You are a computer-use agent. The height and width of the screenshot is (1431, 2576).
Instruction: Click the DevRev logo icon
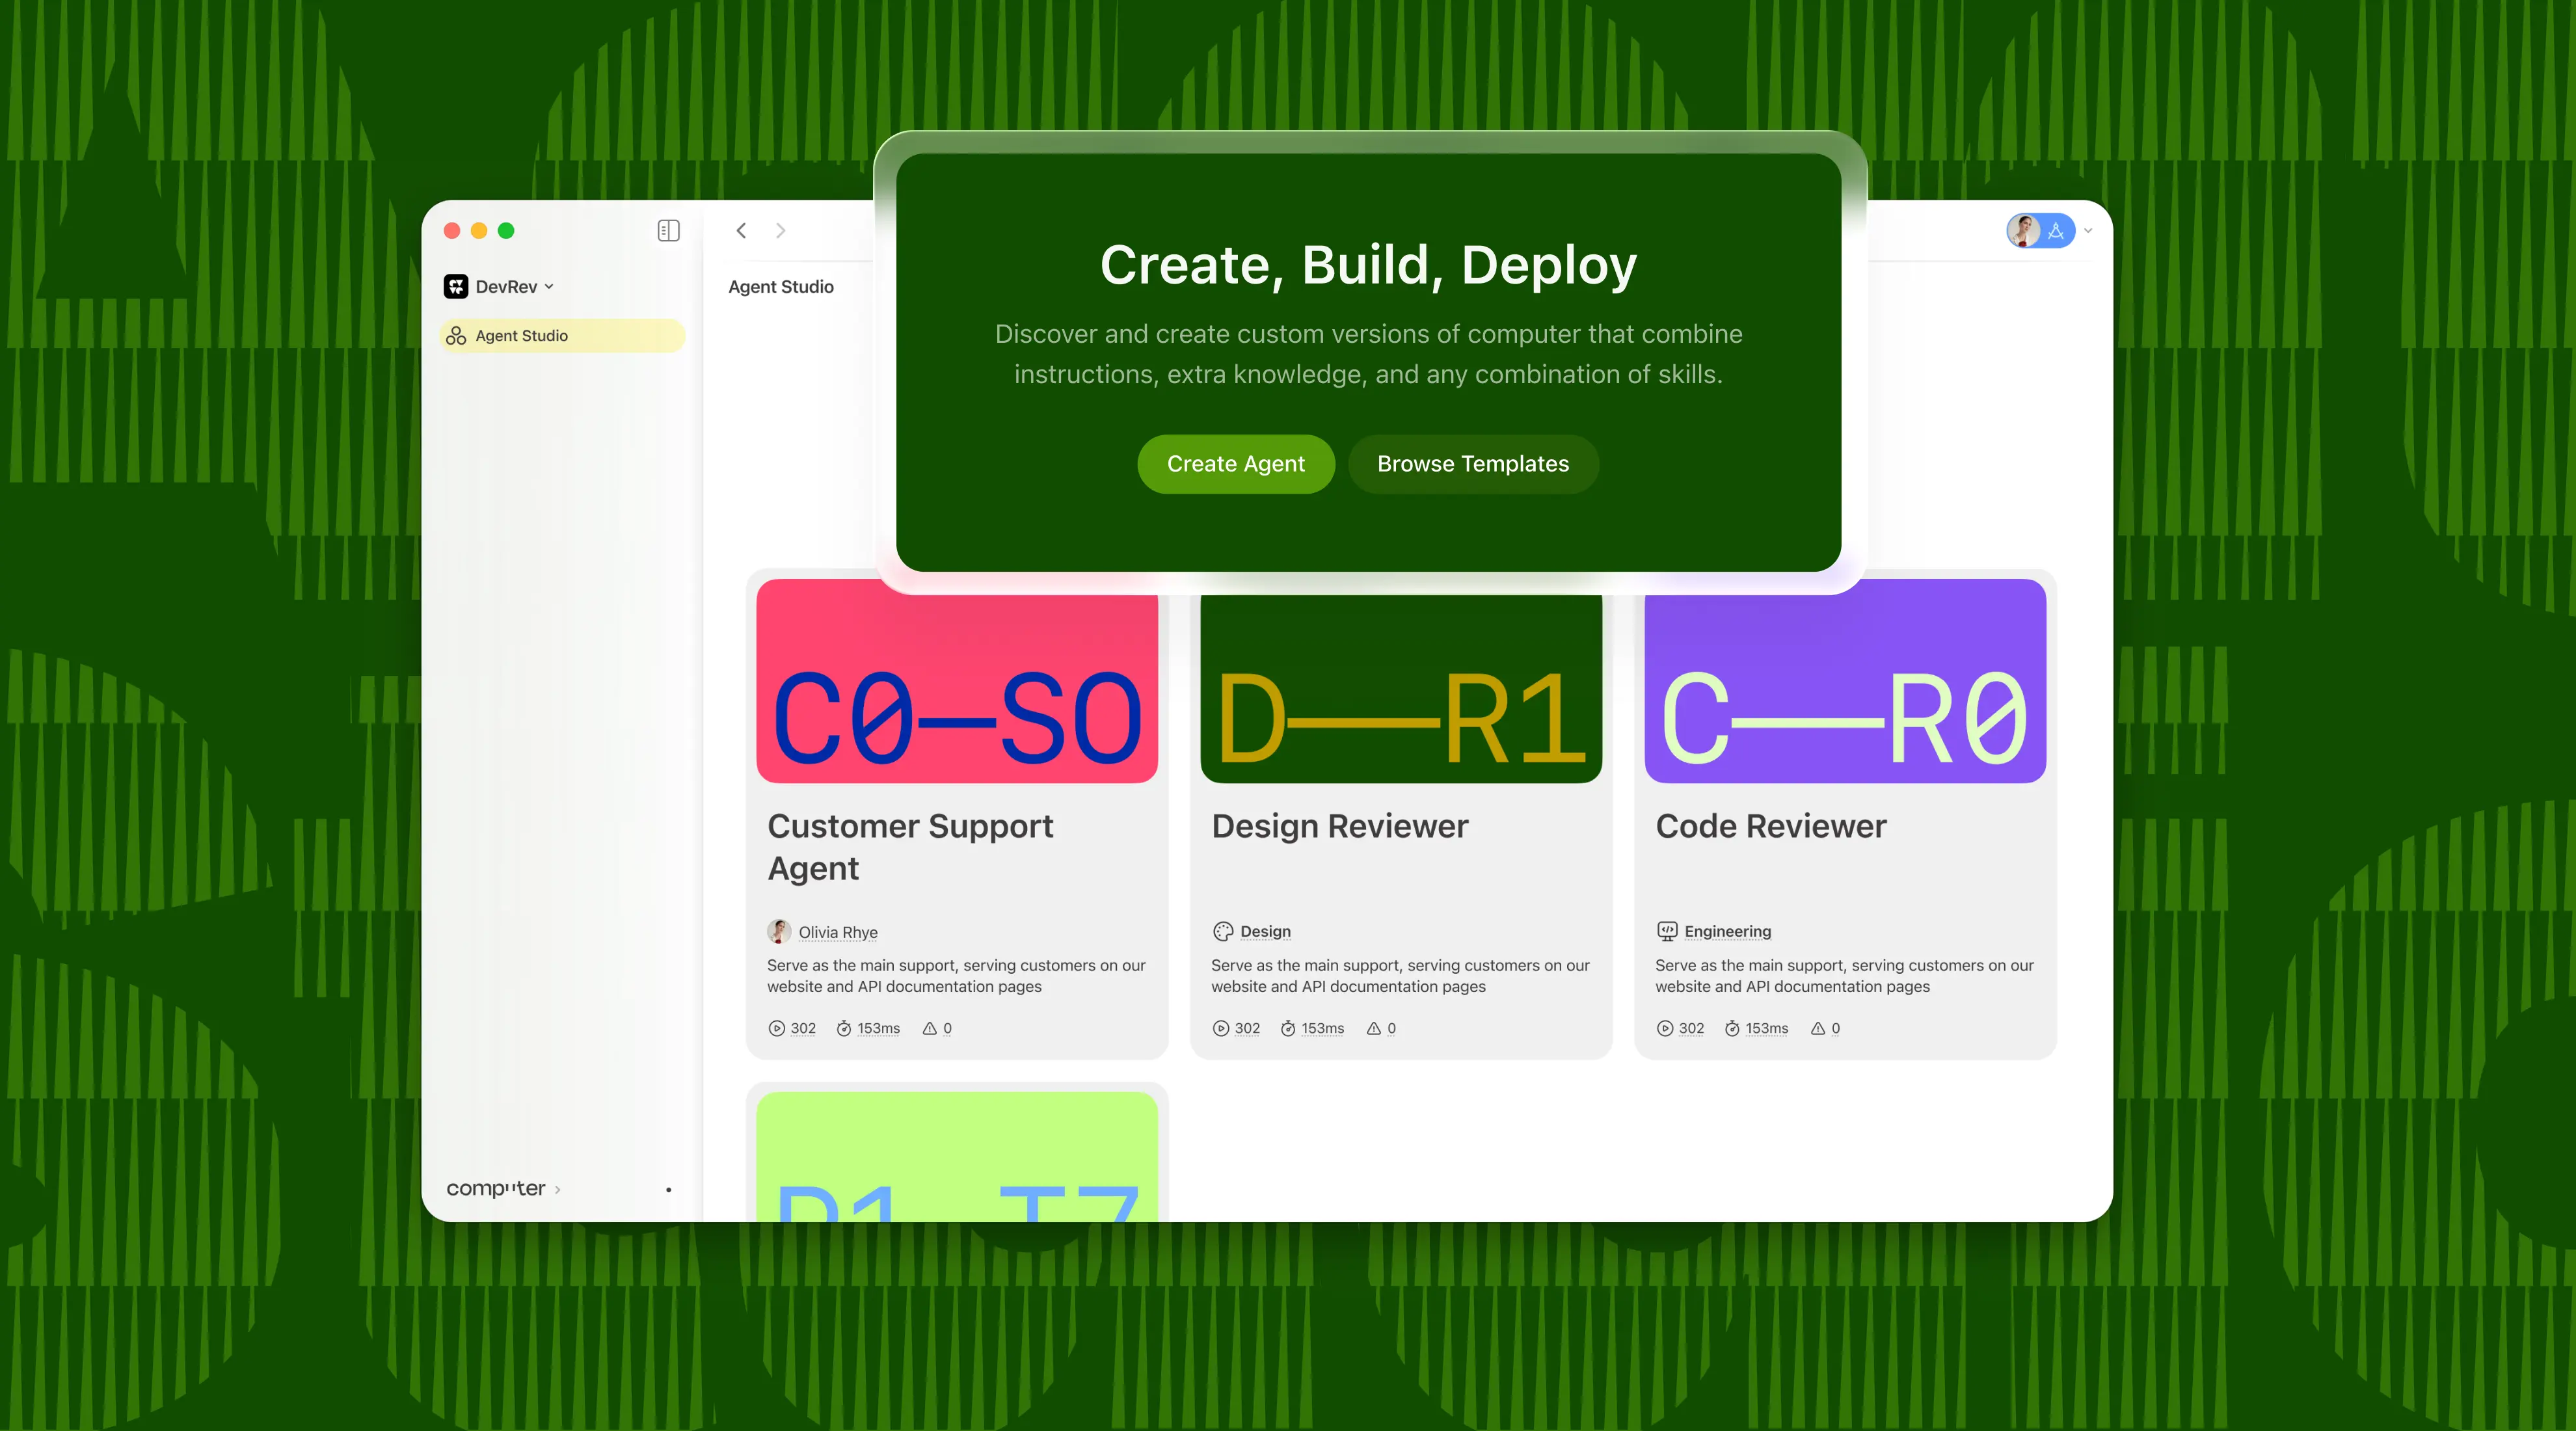point(456,287)
